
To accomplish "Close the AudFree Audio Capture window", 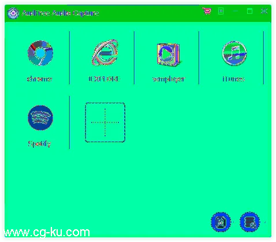I will pyautogui.click(x=264, y=11).
